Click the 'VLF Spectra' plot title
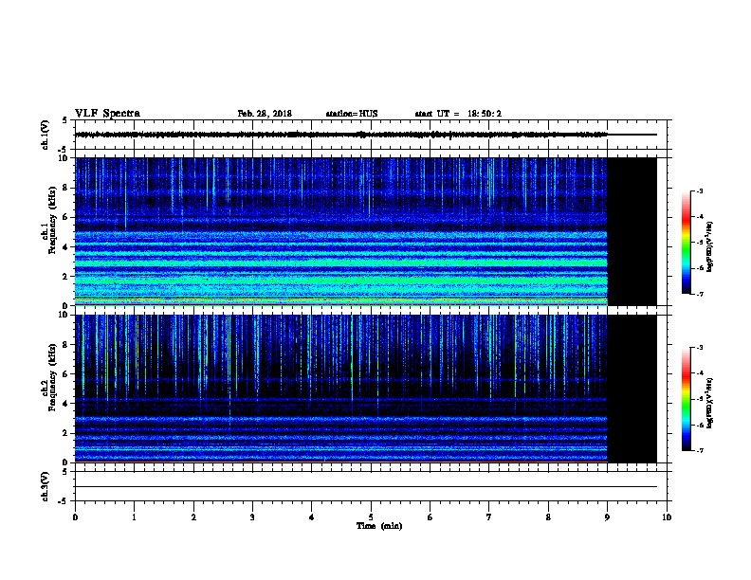Screen dimensions: 751x580 107,114
